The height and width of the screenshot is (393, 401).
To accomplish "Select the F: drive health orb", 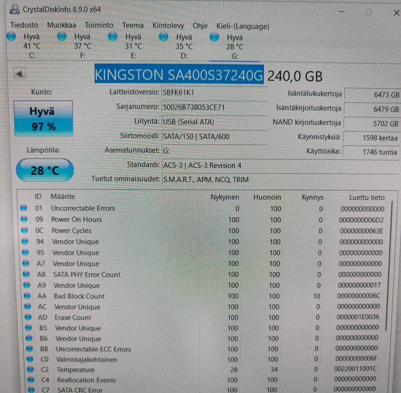I will click(62, 36).
